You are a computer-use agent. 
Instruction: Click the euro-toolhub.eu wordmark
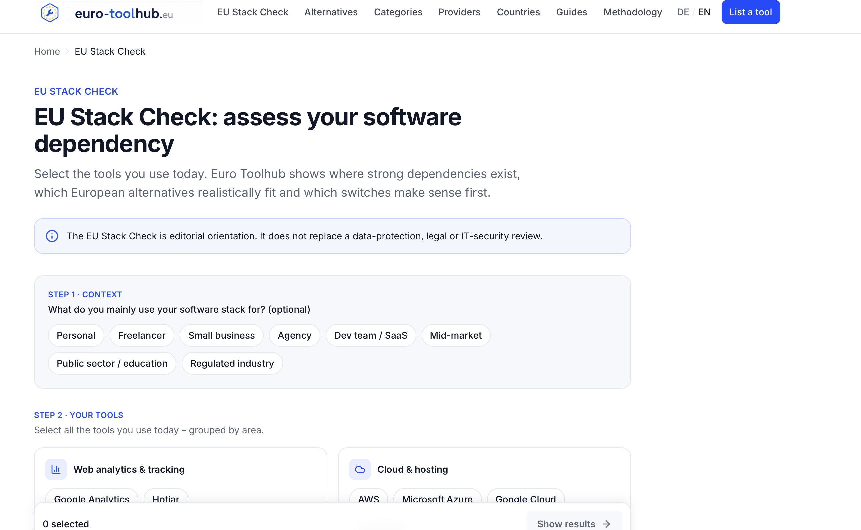[x=124, y=13]
